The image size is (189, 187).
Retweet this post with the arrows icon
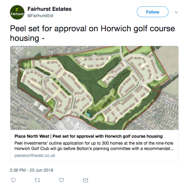pyautogui.click(x=37, y=180)
